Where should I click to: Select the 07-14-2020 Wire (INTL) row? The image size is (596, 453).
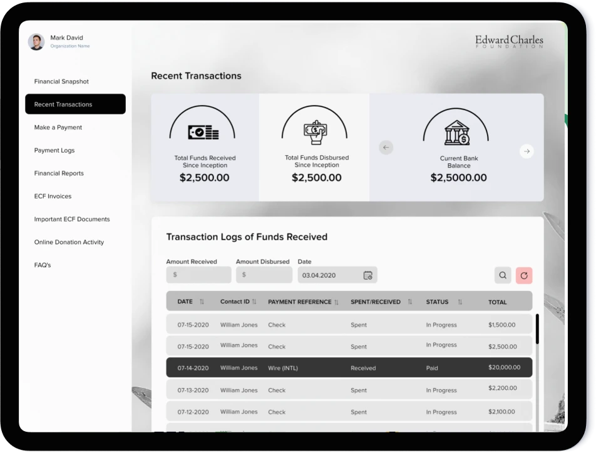point(349,368)
